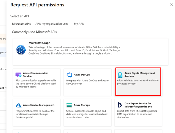Image resolution: width=175 pixels, height=133 pixels.
Task: Click the Data Export Service icon
Action: tap(120, 105)
